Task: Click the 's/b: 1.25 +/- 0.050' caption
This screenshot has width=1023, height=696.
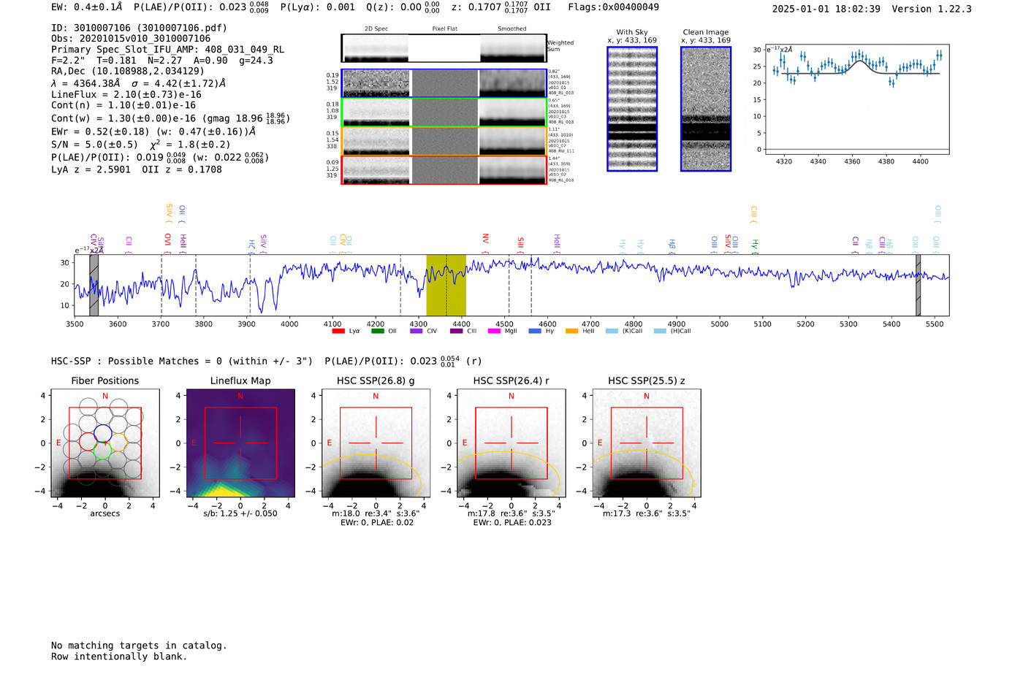Action: [240, 513]
